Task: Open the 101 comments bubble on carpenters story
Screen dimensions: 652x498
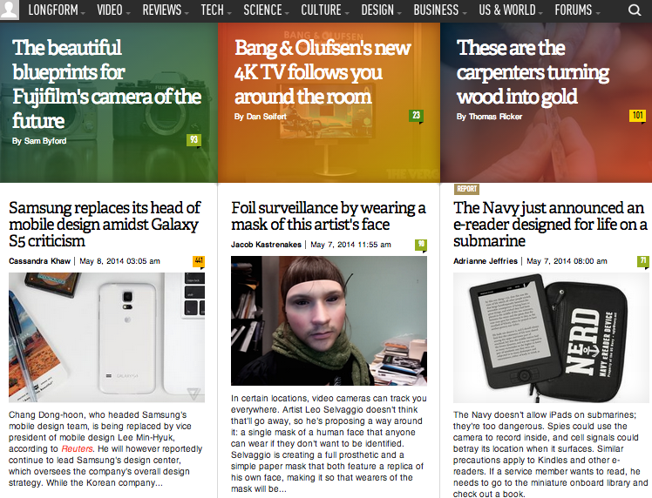Action: click(x=637, y=116)
